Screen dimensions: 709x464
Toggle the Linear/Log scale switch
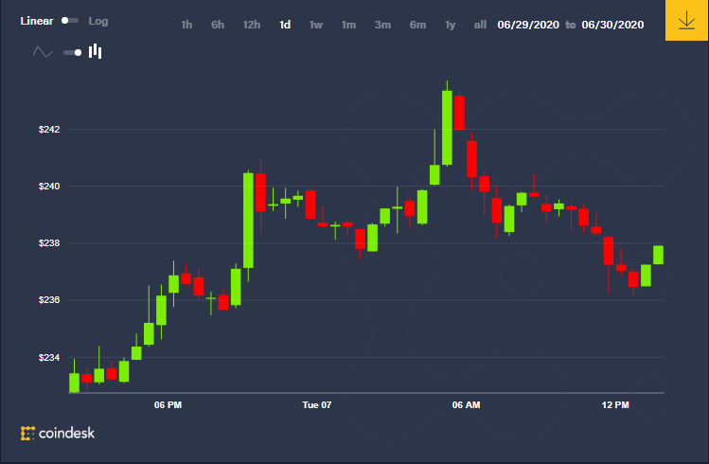point(70,20)
